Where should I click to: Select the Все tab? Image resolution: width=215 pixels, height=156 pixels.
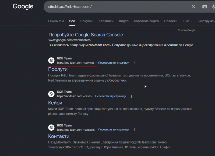(x=72, y=21)
